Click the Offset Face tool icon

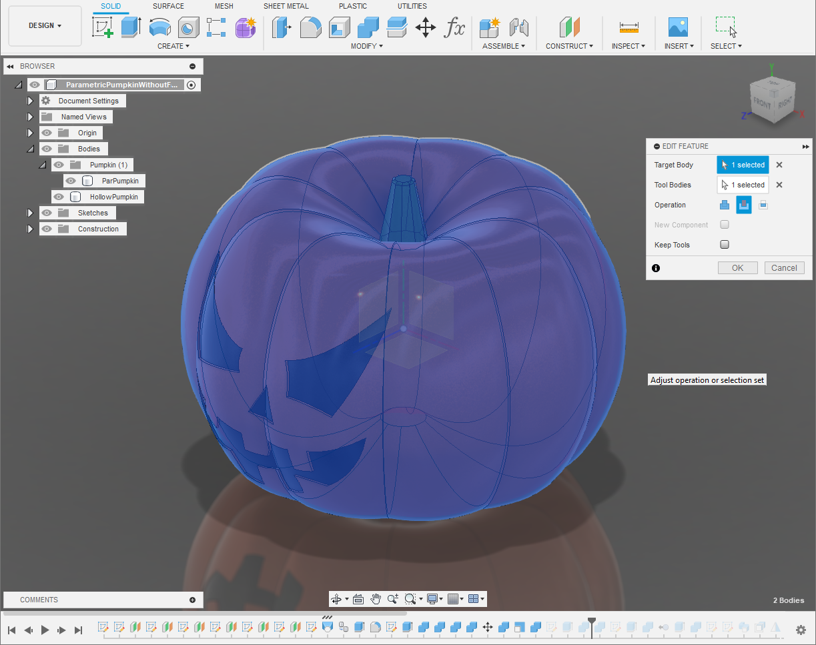click(397, 27)
